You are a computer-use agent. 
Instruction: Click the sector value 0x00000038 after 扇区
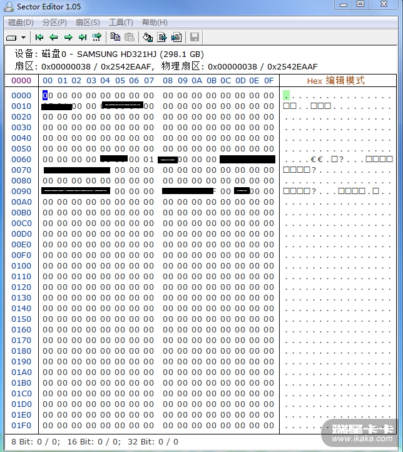coord(66,67)
